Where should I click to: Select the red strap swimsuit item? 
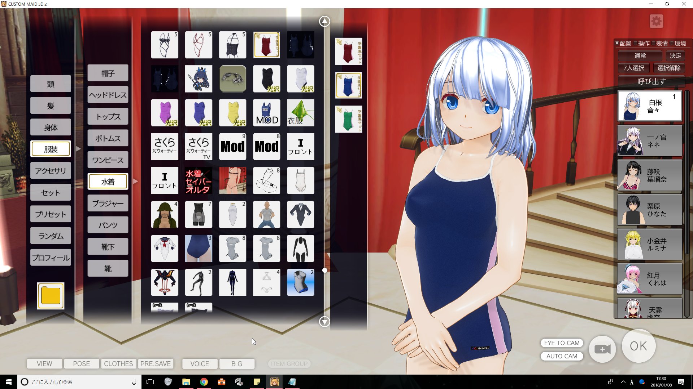tap(199, 45)
